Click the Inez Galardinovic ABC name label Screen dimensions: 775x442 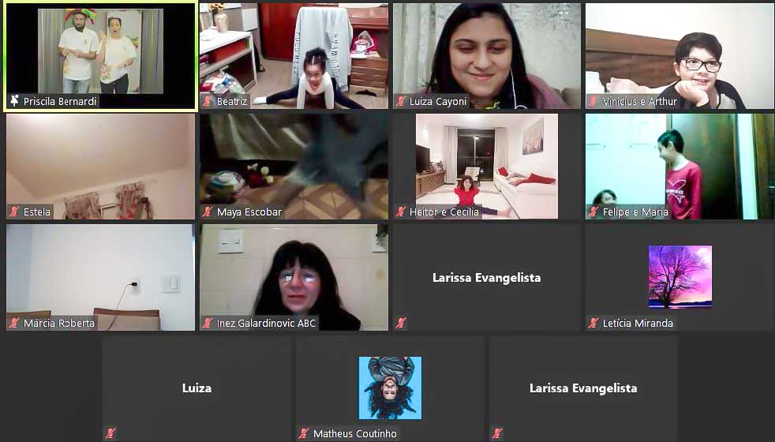[x=266, y=323]
